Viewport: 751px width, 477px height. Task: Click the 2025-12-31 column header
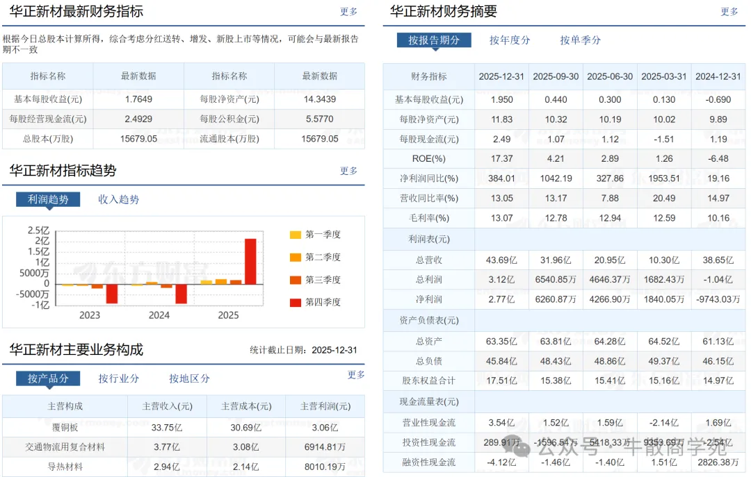click(501, 76)
